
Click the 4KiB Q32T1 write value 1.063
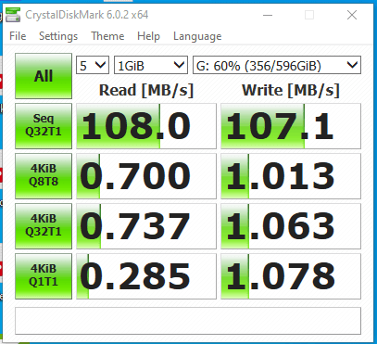(291, 226)
